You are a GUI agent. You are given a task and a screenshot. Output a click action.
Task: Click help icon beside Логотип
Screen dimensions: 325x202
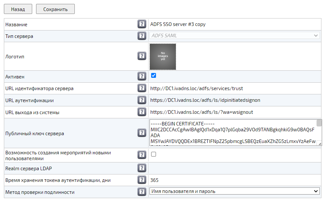click(x=141, y=56)
